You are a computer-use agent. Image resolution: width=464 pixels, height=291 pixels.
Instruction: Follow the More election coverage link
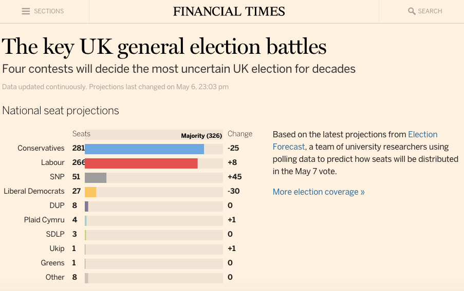[x=319, y=192]
